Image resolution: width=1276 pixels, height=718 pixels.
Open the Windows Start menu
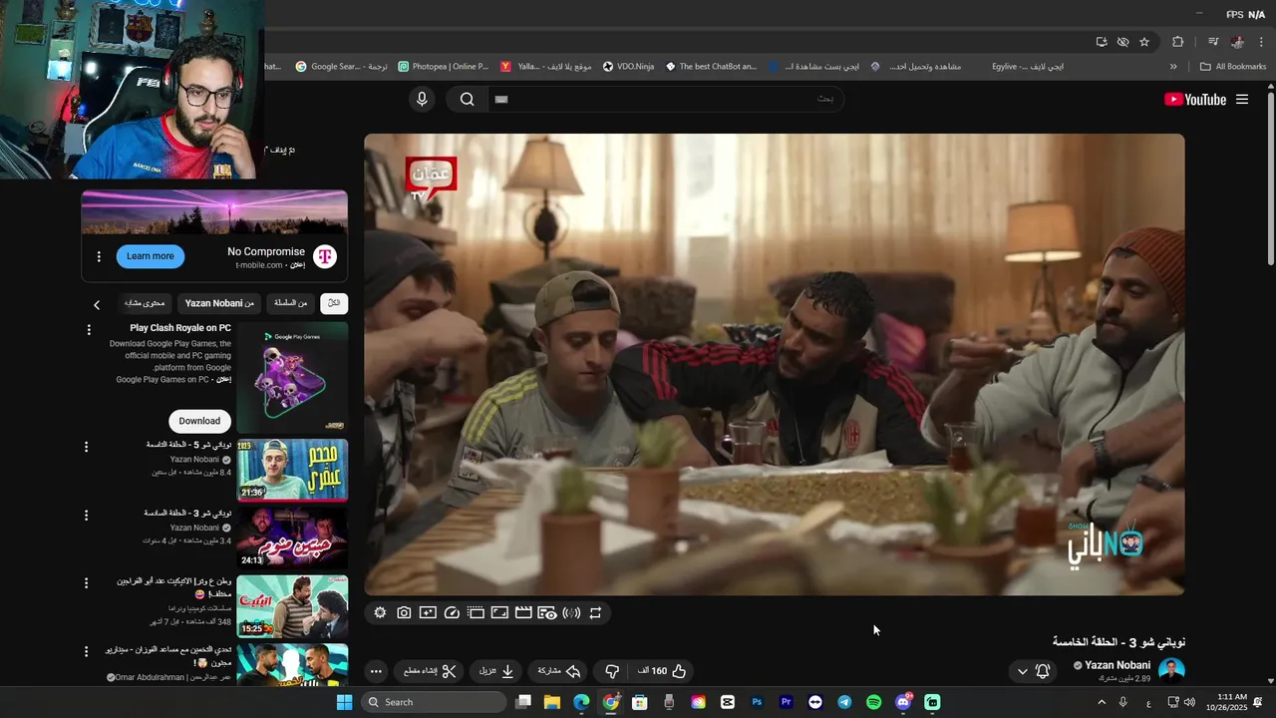point(344,702)
